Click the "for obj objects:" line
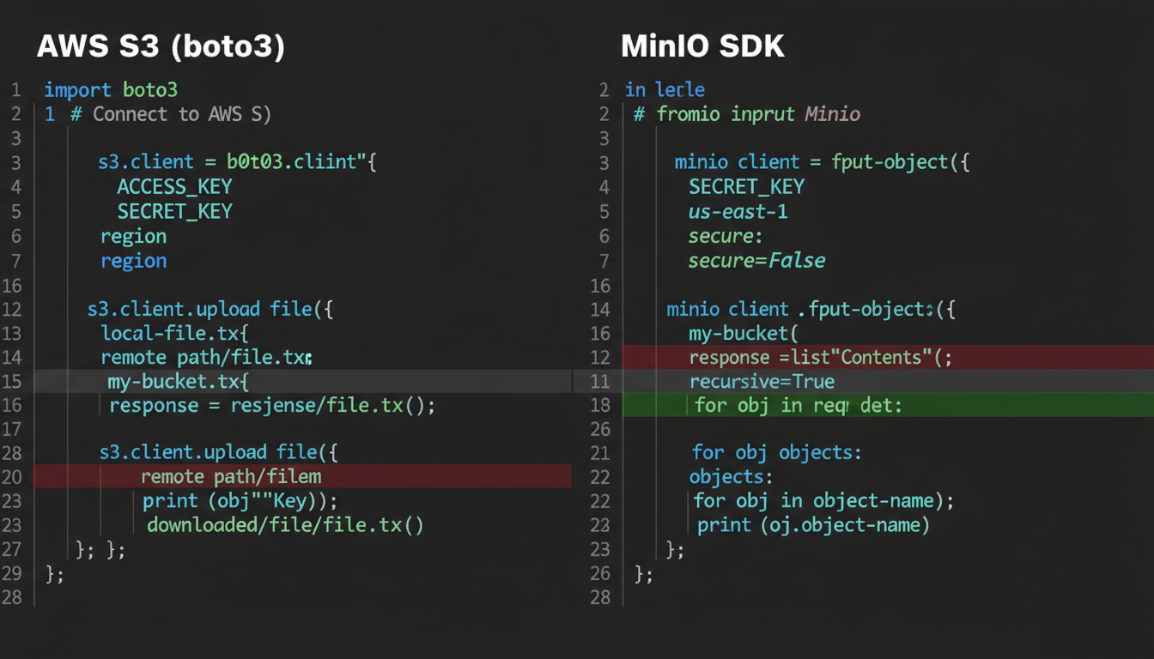This screenshot has width=1154, height=659. pos(776,452)
